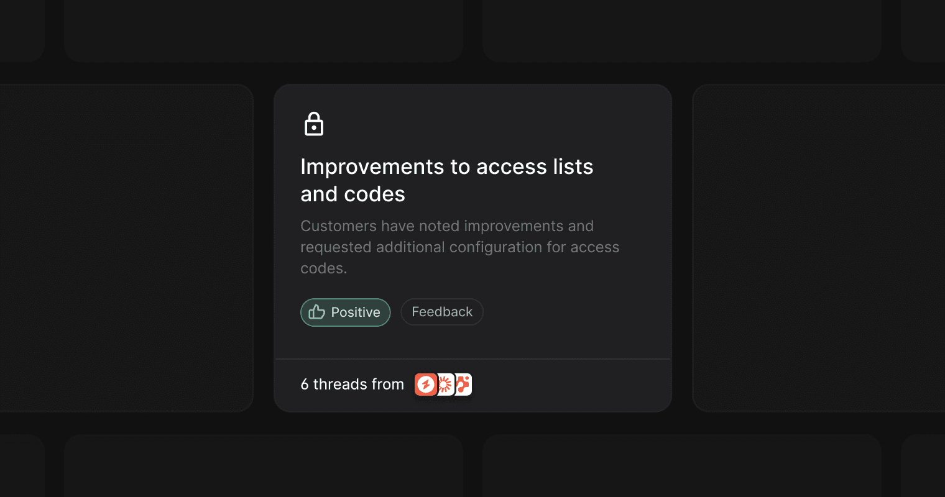The width and height of the screenshot is (945, 497).
Task: Click the cropped card at bottom-right edge
Action: pyautogui.click(x=923, y=465)
